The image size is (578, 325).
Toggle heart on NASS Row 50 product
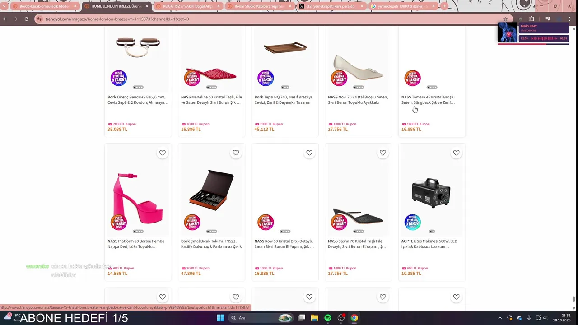coord(309,153)
